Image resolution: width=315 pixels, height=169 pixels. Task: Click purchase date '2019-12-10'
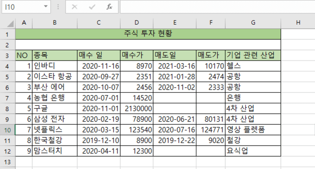pos(99,140)
